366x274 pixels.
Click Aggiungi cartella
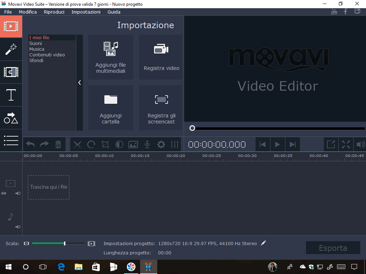(x=111, y=108)
